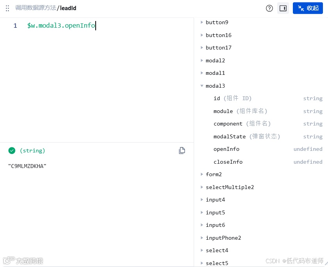Expand the input4 tree node
This screenshot has height=267, width=328.
[x=201, y=200]
